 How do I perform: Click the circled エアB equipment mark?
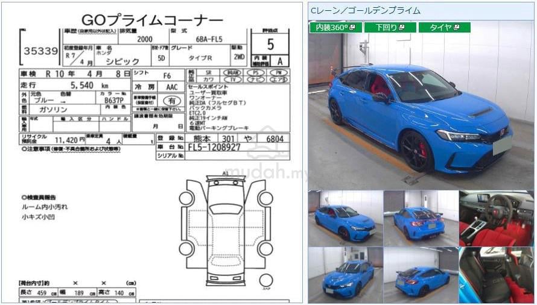click(x=278, y=80)
